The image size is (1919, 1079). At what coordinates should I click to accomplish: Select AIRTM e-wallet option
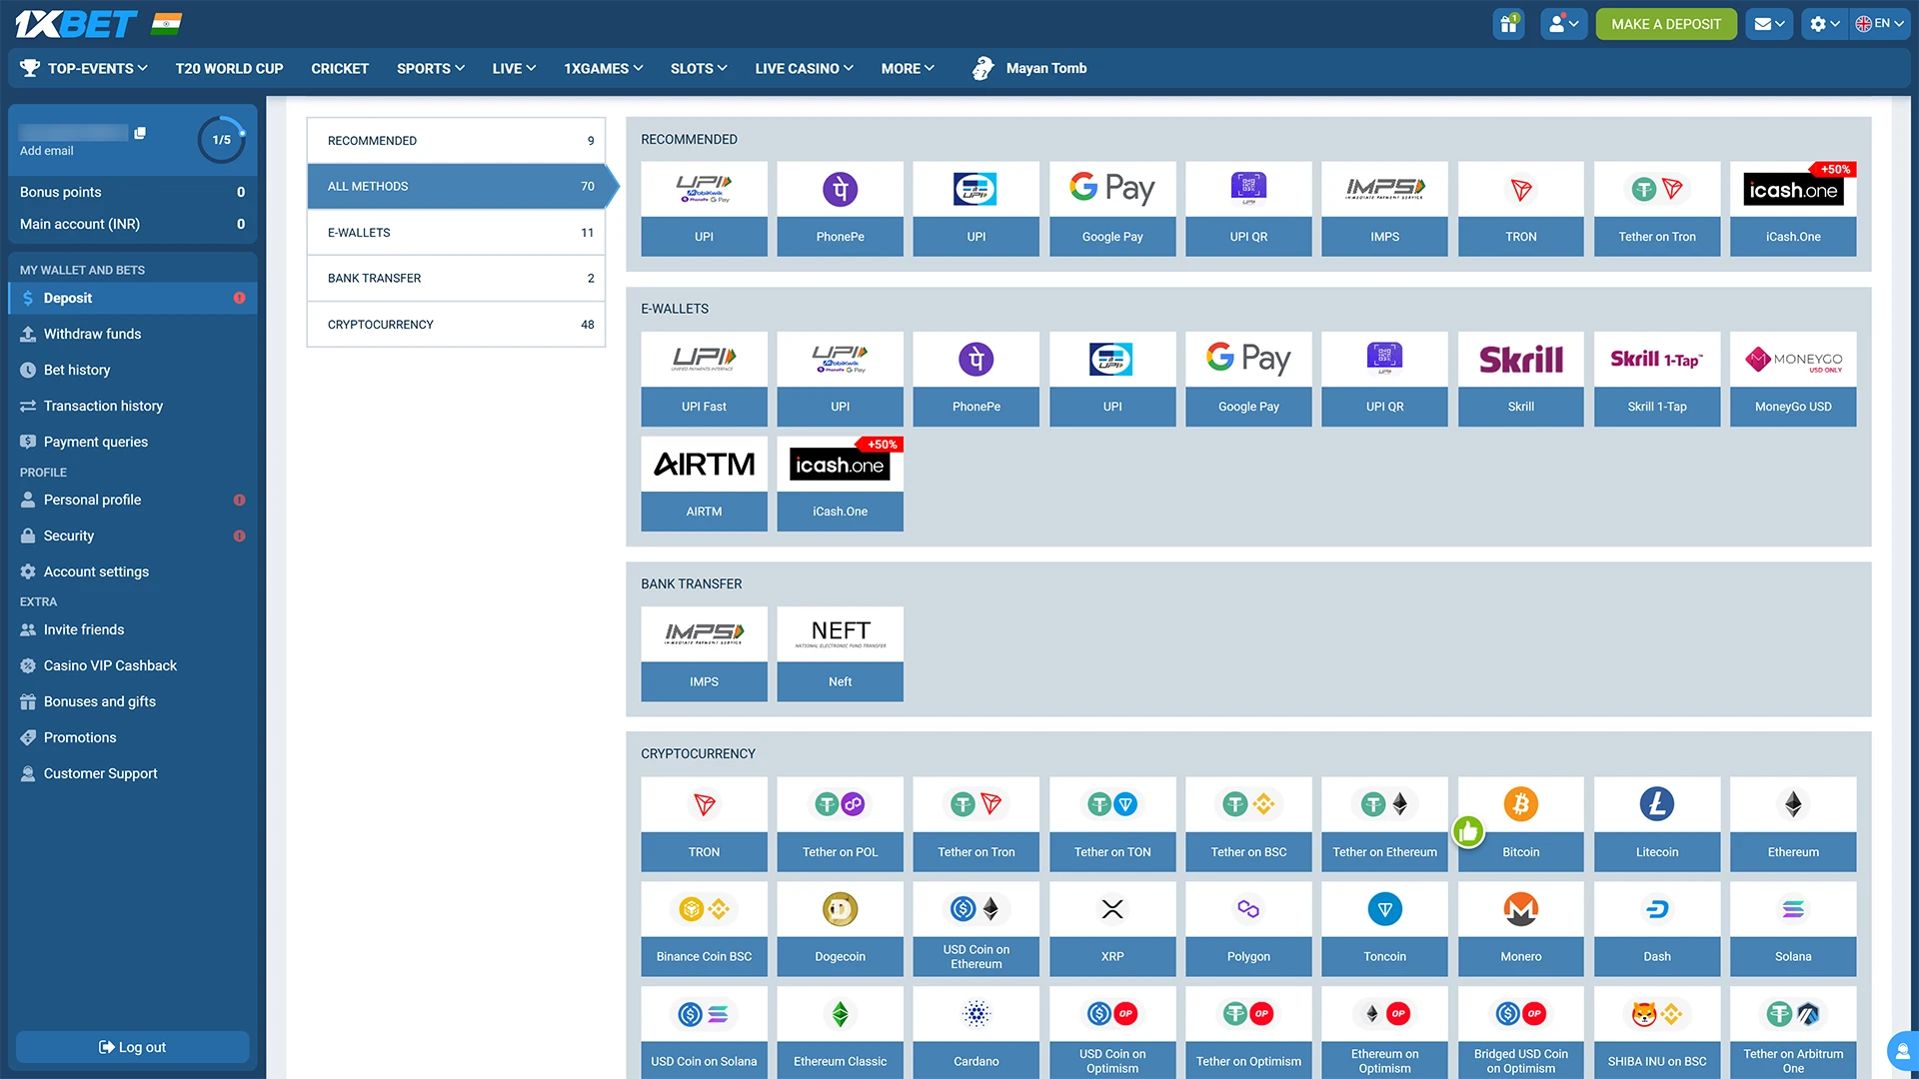[x=704, y=484]
